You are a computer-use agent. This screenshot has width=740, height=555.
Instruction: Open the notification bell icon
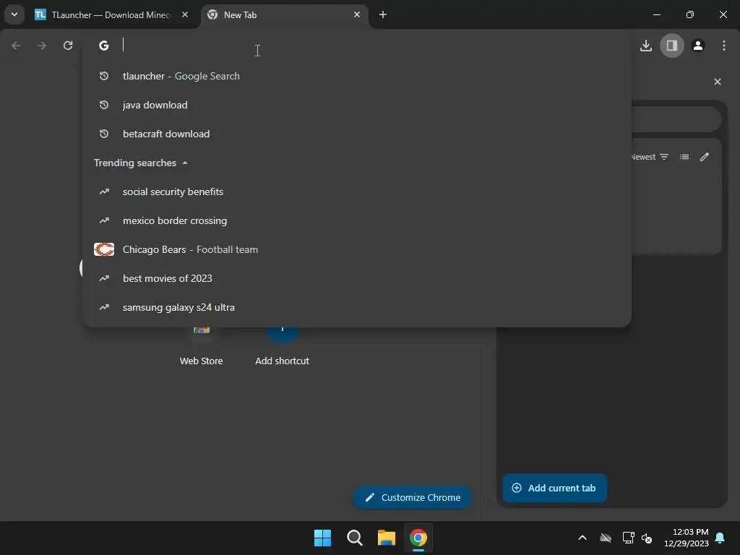pos(720,538)
